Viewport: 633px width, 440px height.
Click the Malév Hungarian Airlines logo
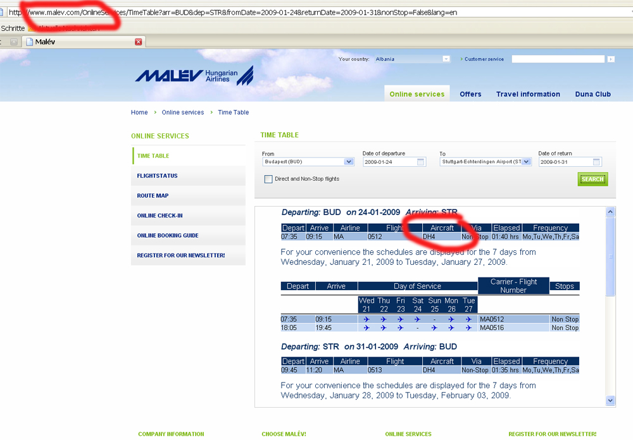(x=194, y=75)
